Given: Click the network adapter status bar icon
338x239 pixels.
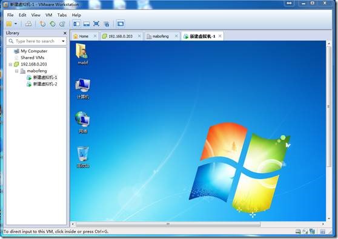Looking at the screenshot, I should click(312, 232).
